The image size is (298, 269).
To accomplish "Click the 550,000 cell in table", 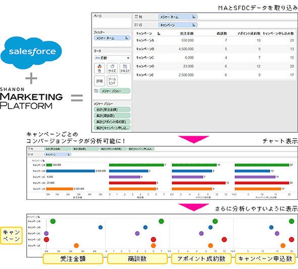I will [x=187, y=40].
